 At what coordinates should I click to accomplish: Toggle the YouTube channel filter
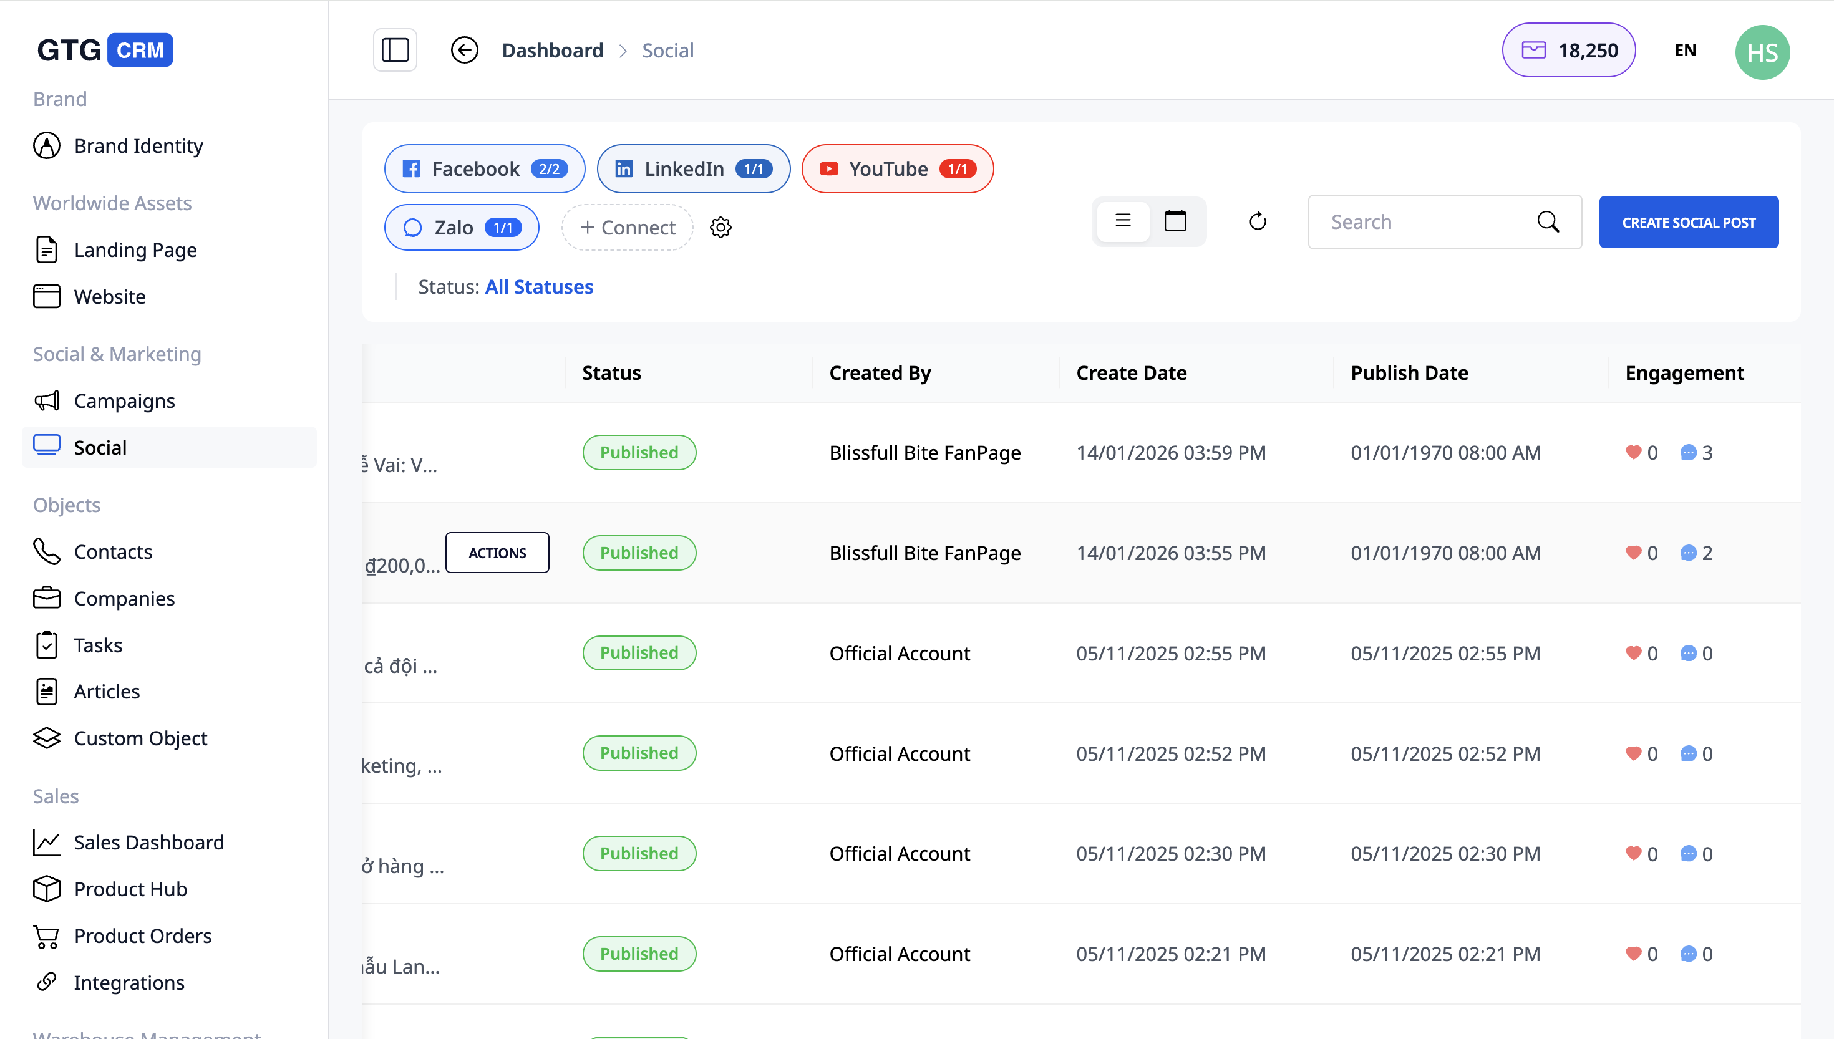coord(897,168)
